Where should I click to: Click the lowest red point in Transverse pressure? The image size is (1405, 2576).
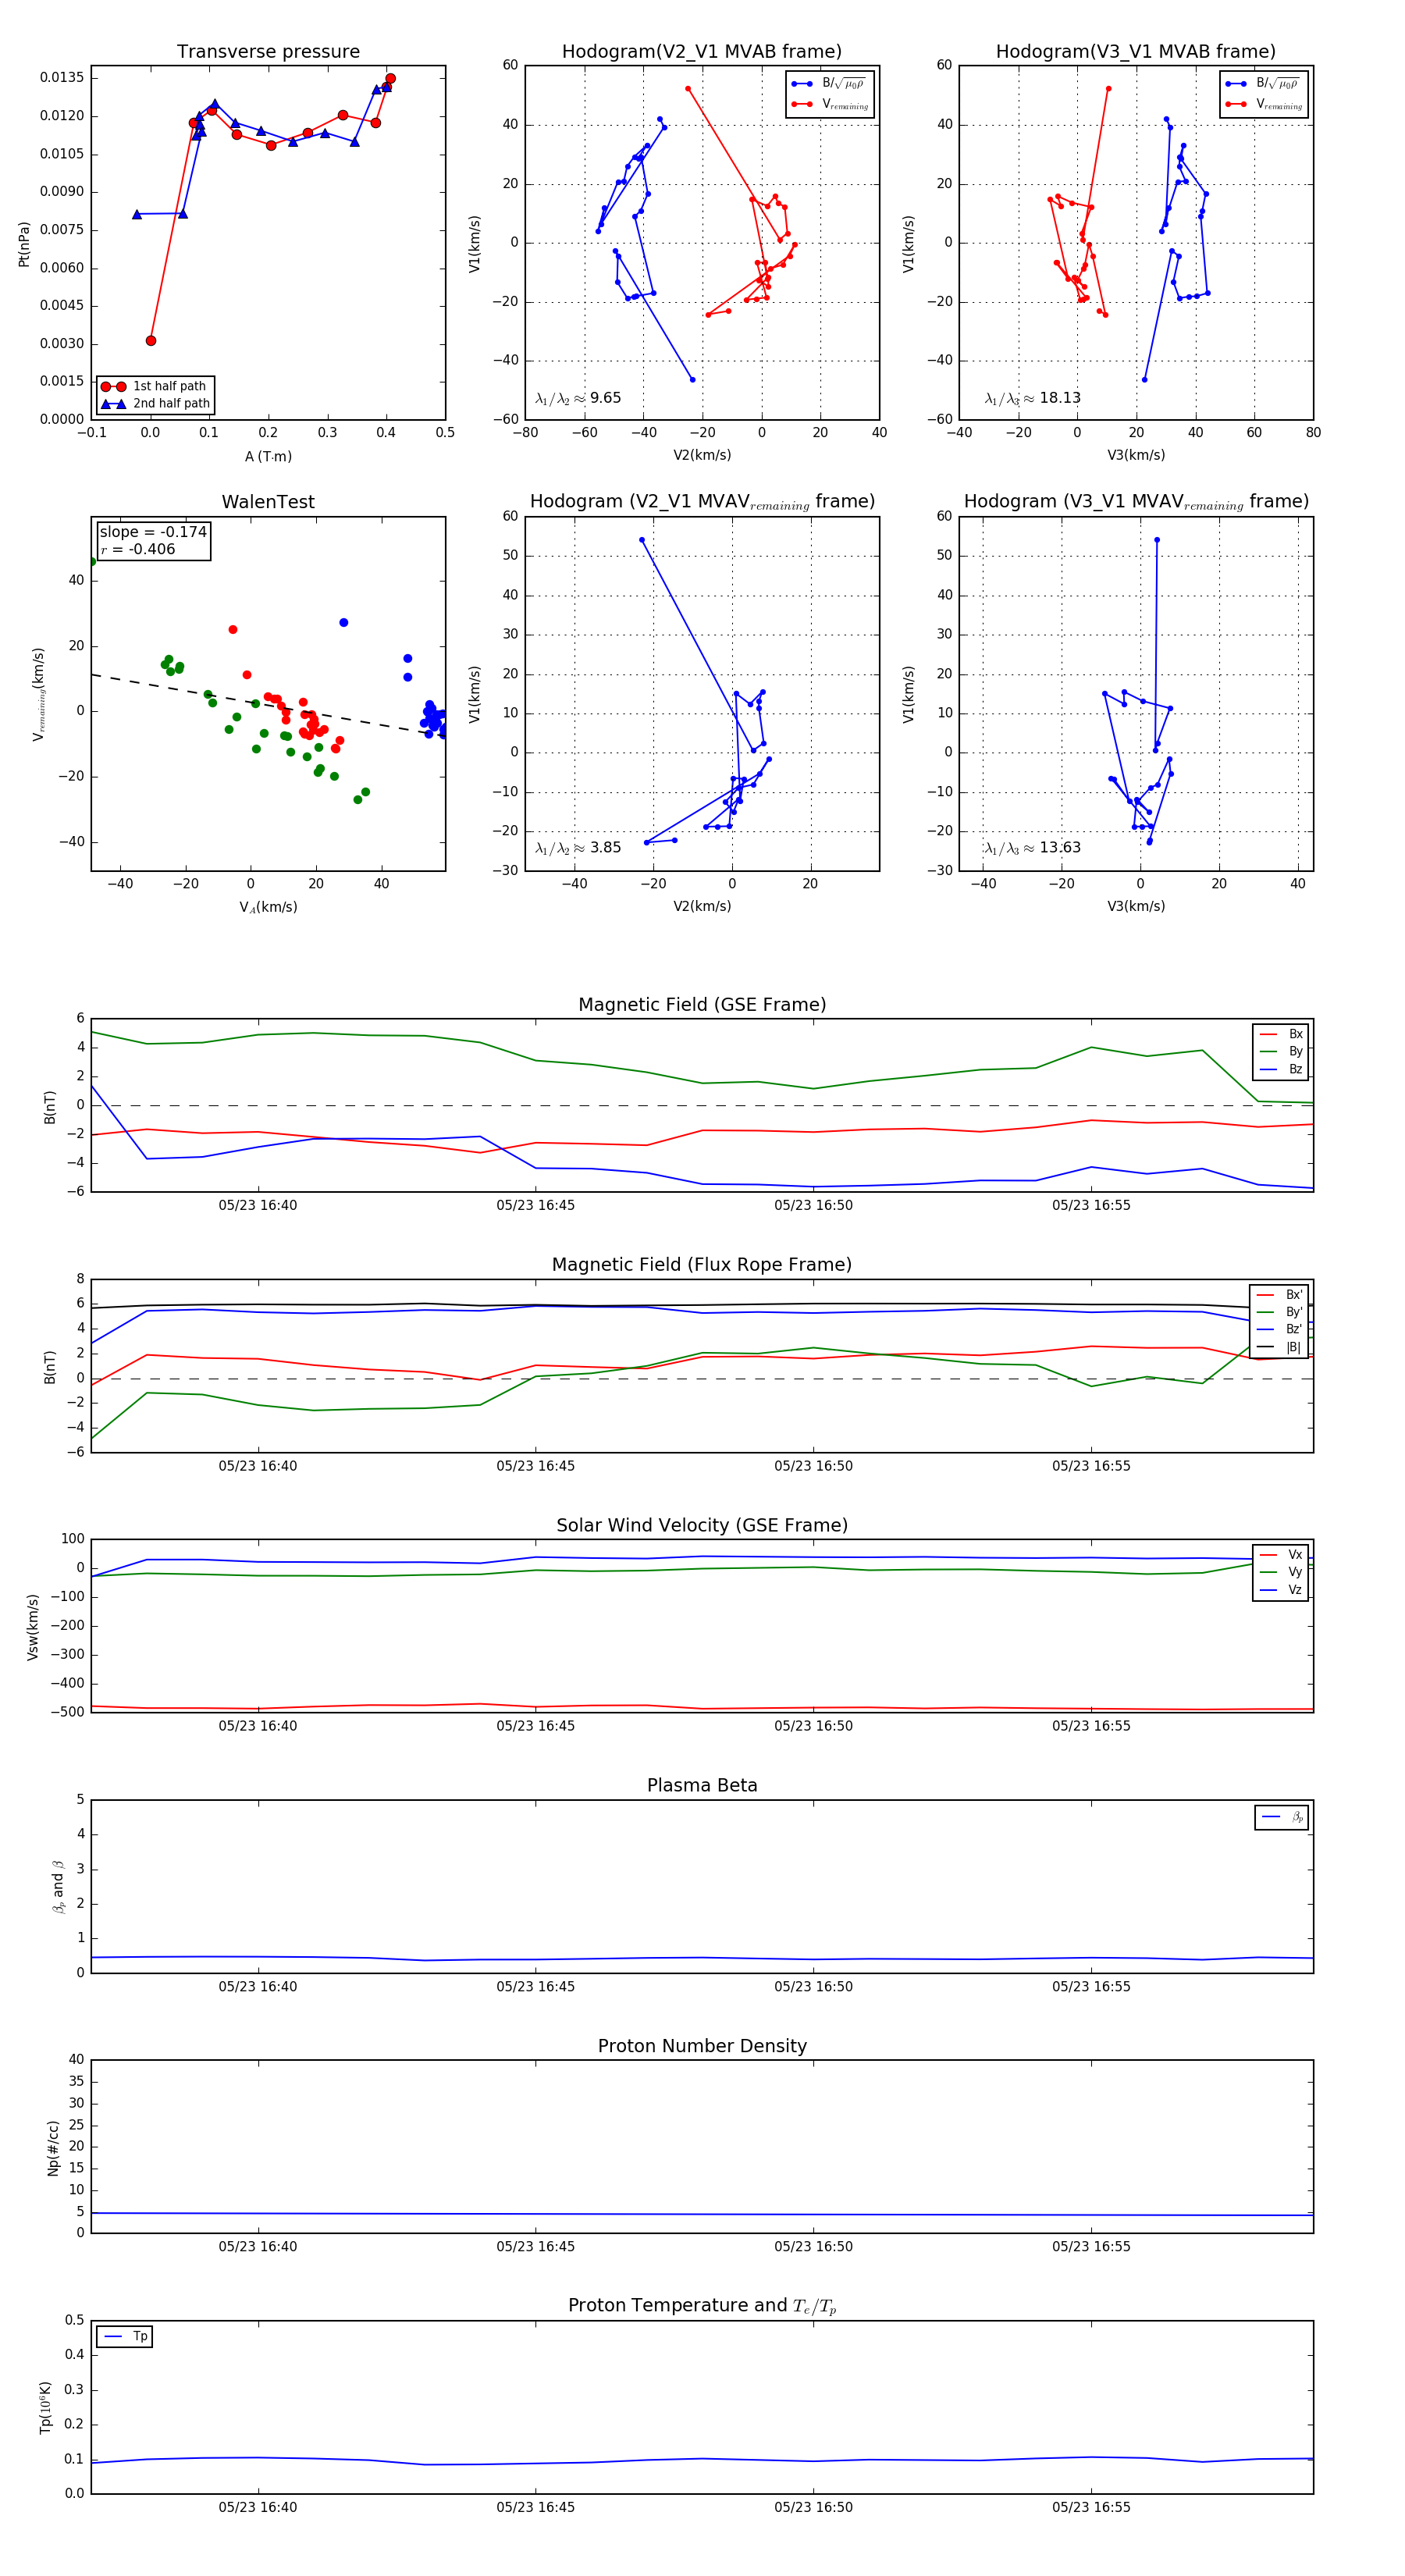(151, 341)
